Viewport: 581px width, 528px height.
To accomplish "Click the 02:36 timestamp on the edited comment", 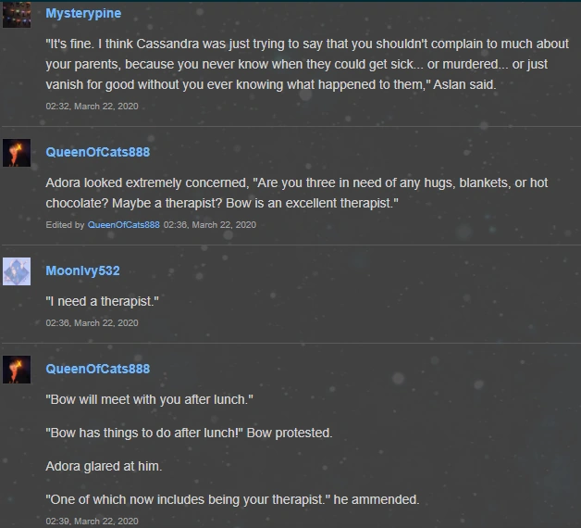I will pyautogui.click(x=209, y=224).
